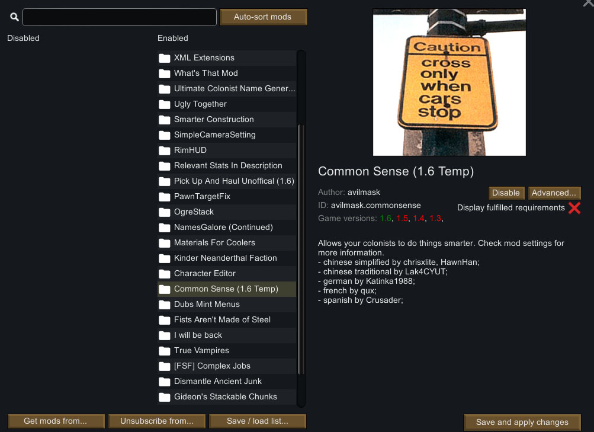This screenshot has height=432, width=594.
Task: Select Dubs Mint Menus mod name
Action: 207,304
